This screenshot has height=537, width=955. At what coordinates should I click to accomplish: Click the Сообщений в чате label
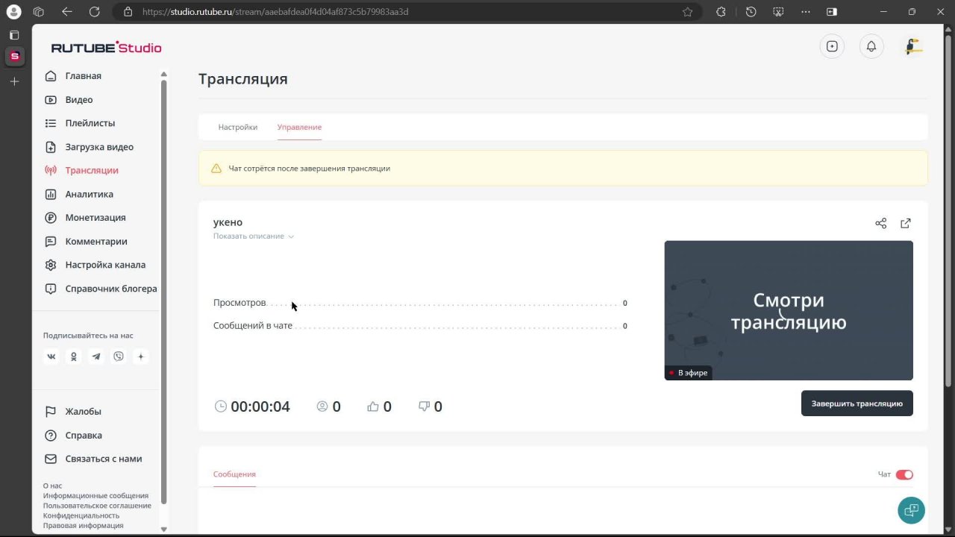click(253, 326)
